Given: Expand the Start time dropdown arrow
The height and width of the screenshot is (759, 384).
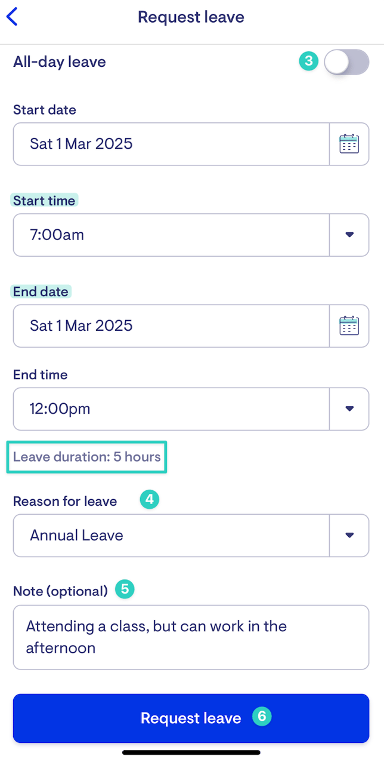Looking at the screenshot, I should click(349, 235).
